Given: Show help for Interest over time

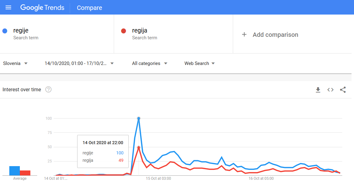Looking at the screenshot, I should pyautogui.click(x=48, y=89).
